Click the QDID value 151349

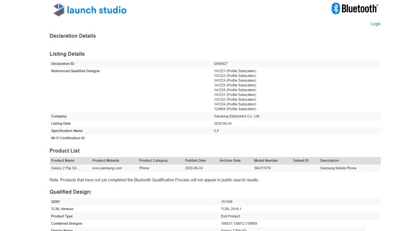227,202
